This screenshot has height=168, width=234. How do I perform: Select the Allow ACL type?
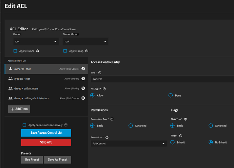[x=92, y=95]
